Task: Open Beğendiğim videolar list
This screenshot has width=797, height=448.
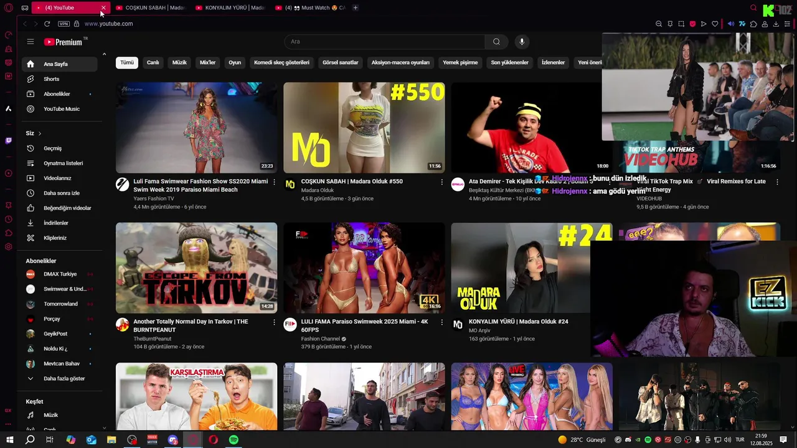Action: (59, 208)
